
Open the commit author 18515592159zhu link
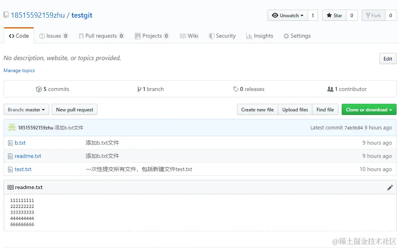[x=36, y=128]
